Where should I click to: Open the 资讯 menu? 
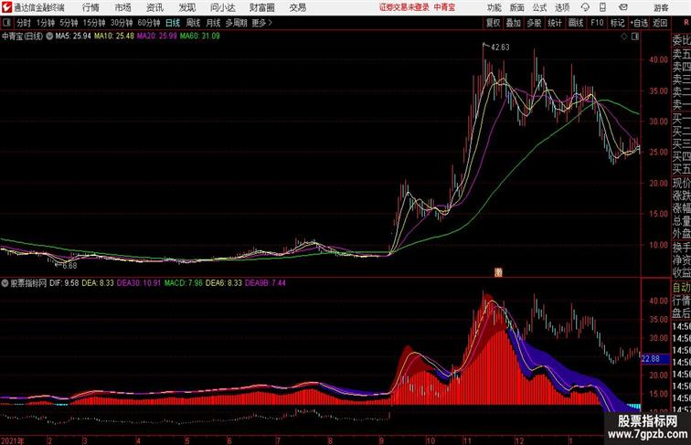click(x=154, y=7)
